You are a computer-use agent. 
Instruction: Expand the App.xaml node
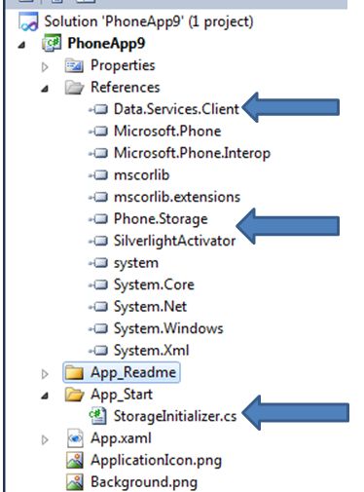coord(45,440)
